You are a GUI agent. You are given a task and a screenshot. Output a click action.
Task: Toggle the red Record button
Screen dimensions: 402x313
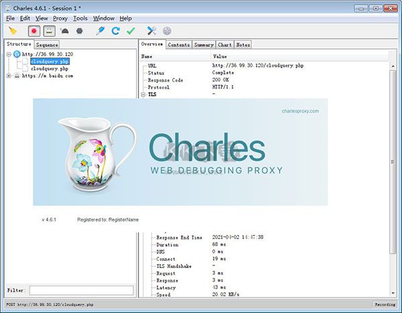coord(34,31)
